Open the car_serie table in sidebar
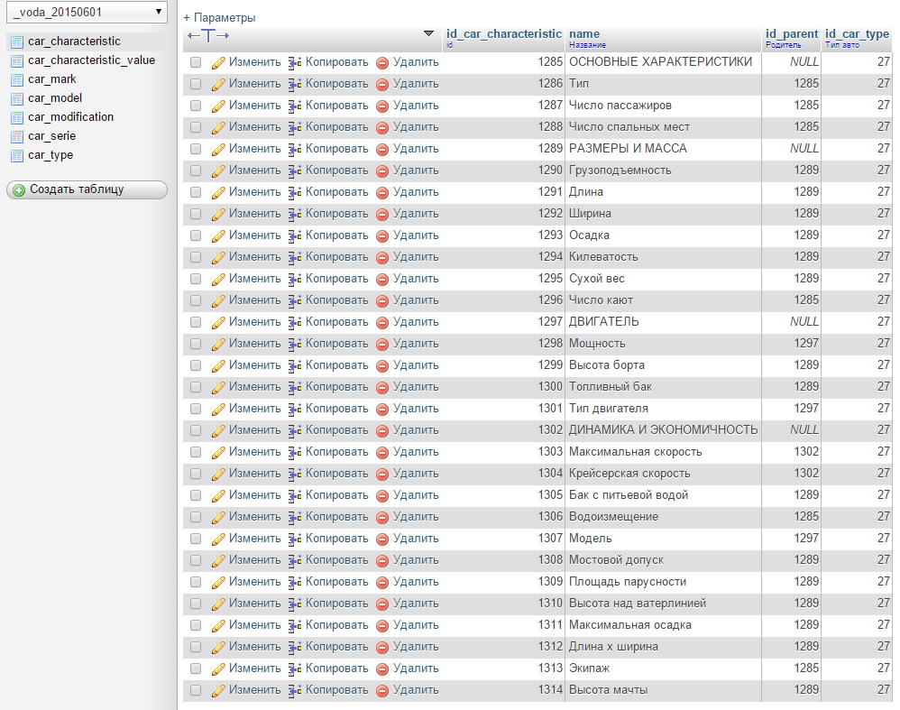Image resolution: width=900 pixels, height=710 pixels. 51,136
